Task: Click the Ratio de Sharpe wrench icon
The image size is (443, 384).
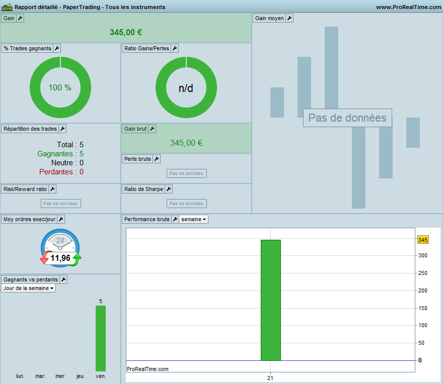Action: 169,189
